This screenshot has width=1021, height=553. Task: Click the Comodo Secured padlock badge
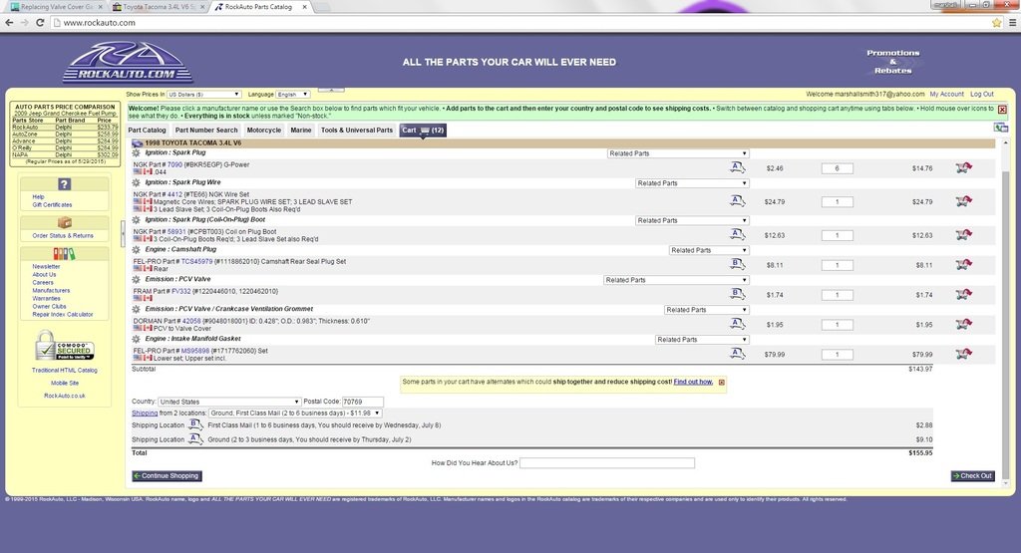pos(64,346)
